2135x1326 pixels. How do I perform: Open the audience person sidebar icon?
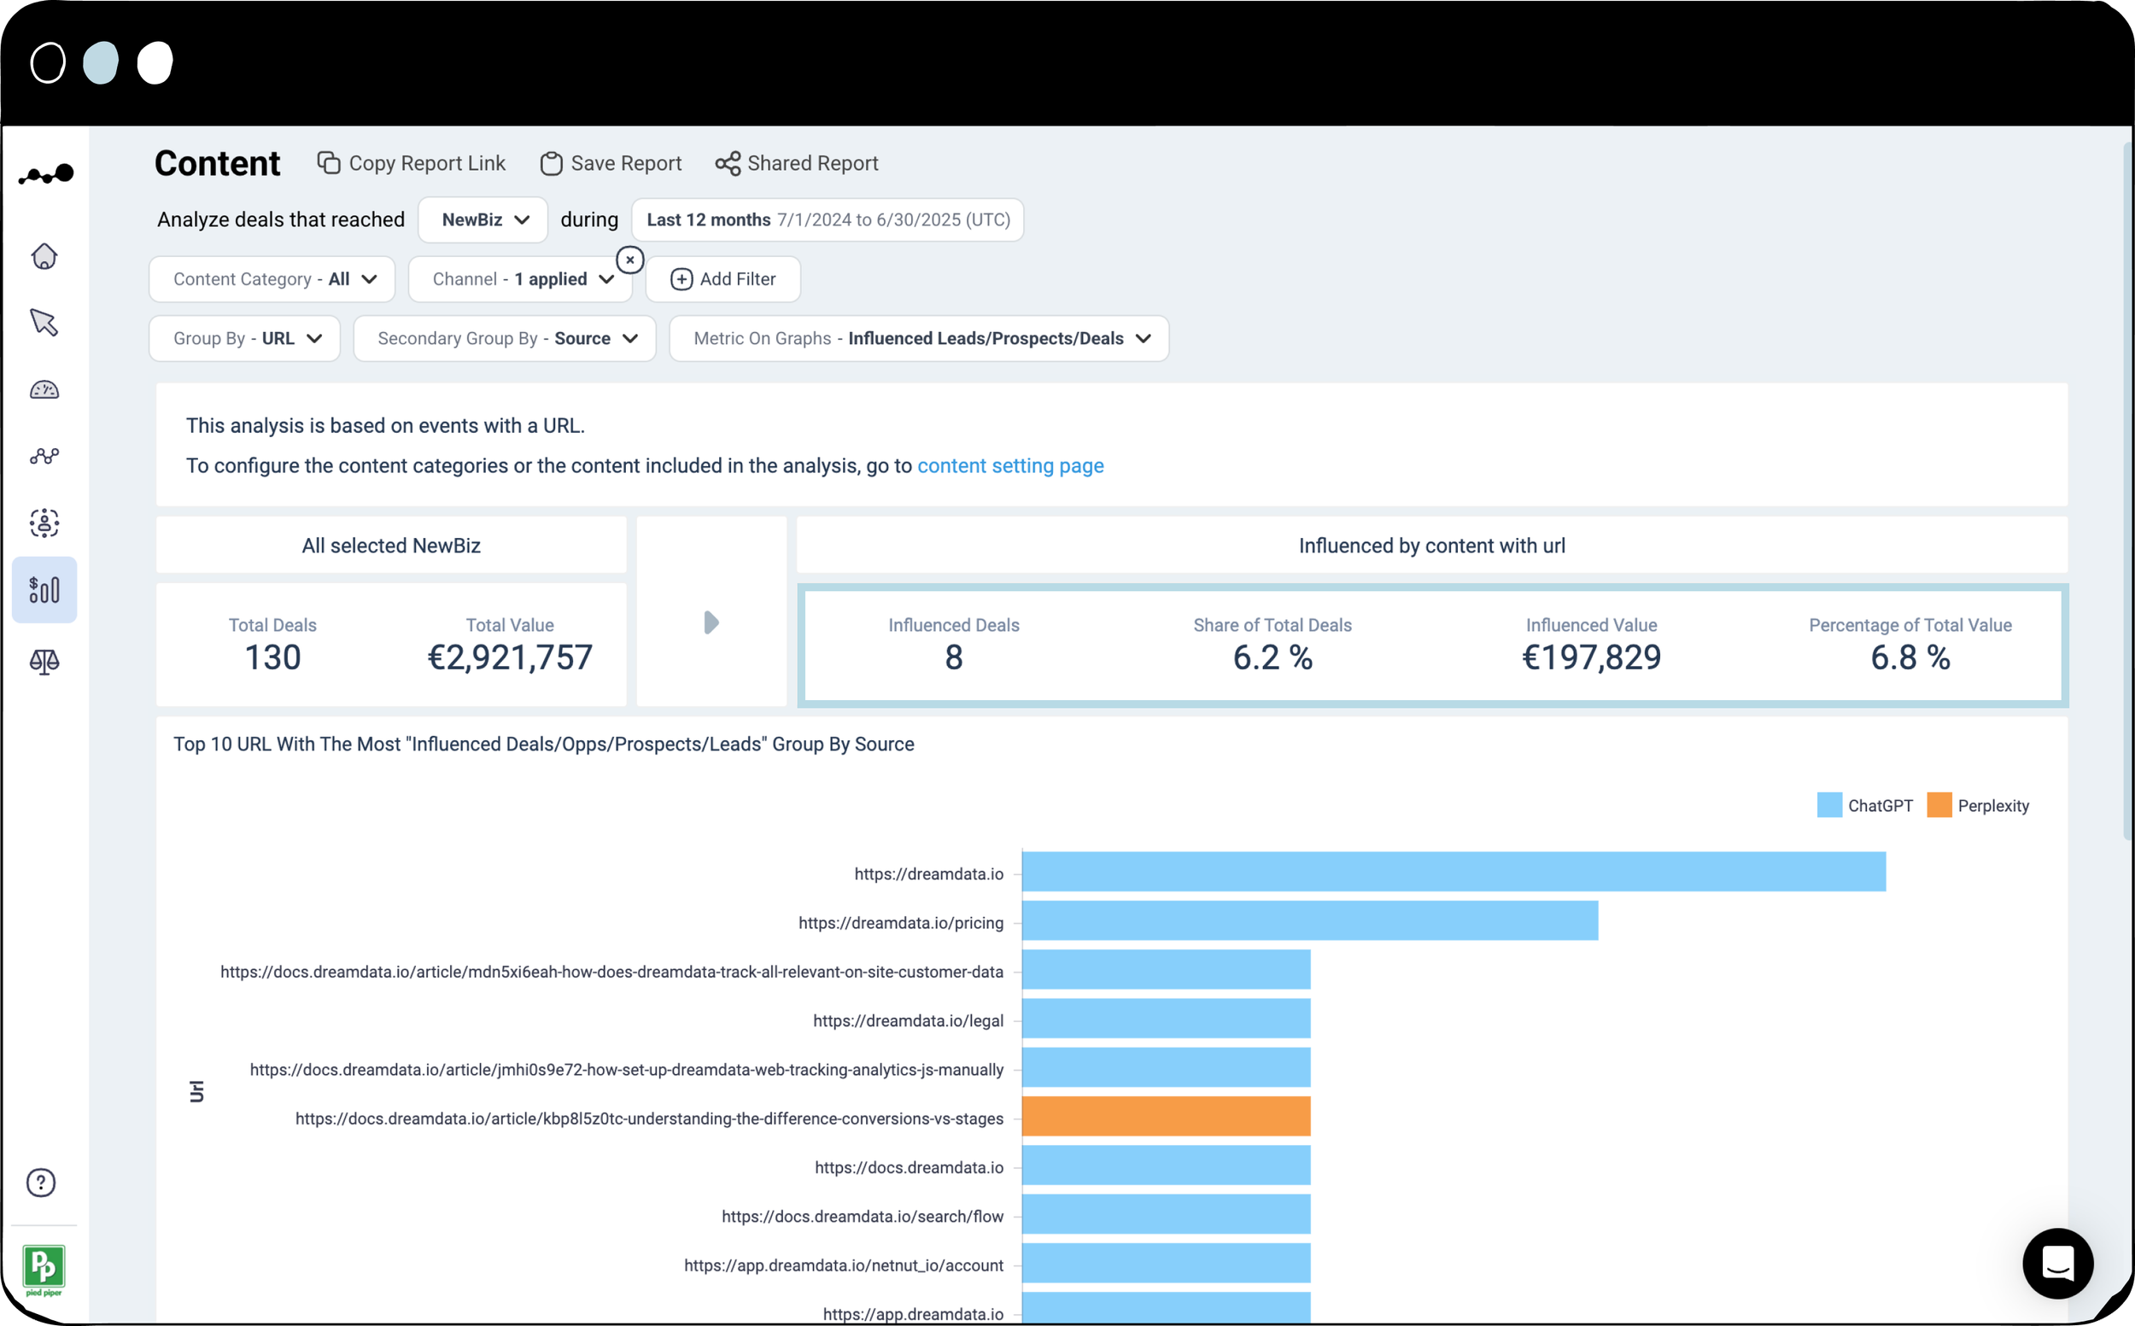click(x=44, y=523)
